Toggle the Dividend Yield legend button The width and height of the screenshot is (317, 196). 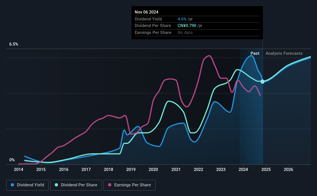pyautogui.click(x=27, y=185)
